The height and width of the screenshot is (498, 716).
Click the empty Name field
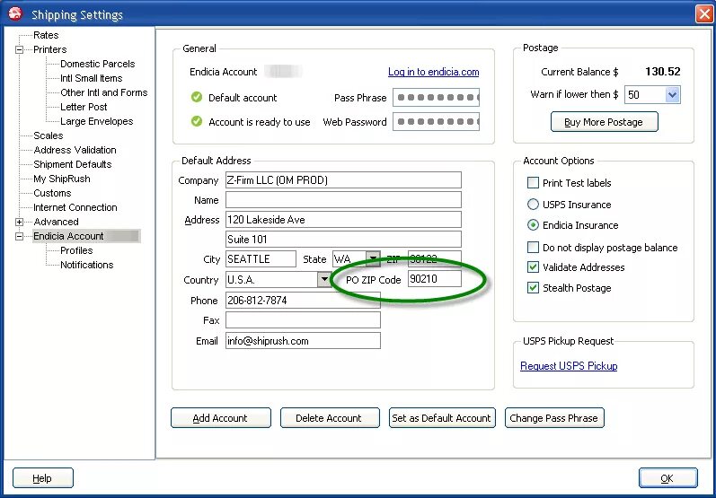343,200
